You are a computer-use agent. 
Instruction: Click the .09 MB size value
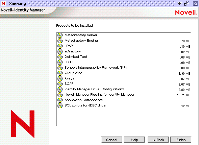(x=185, y=63)
